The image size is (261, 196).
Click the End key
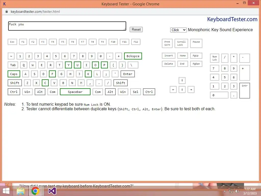tap(183, 64)
